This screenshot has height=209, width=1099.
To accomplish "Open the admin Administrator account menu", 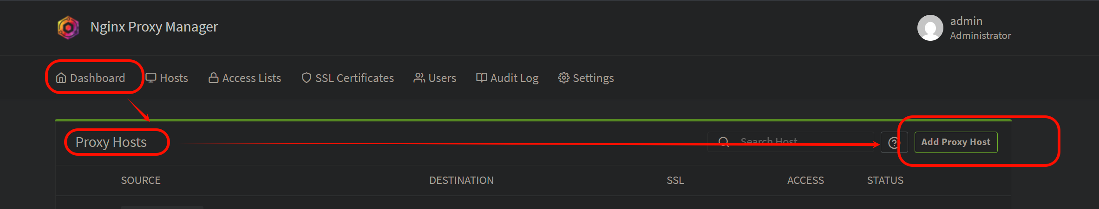I will 964,28.
